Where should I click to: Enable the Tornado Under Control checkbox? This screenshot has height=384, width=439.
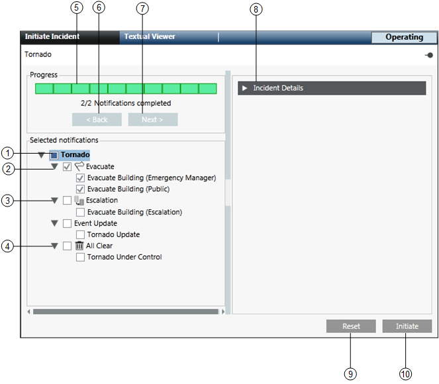(x=80, y=258)
